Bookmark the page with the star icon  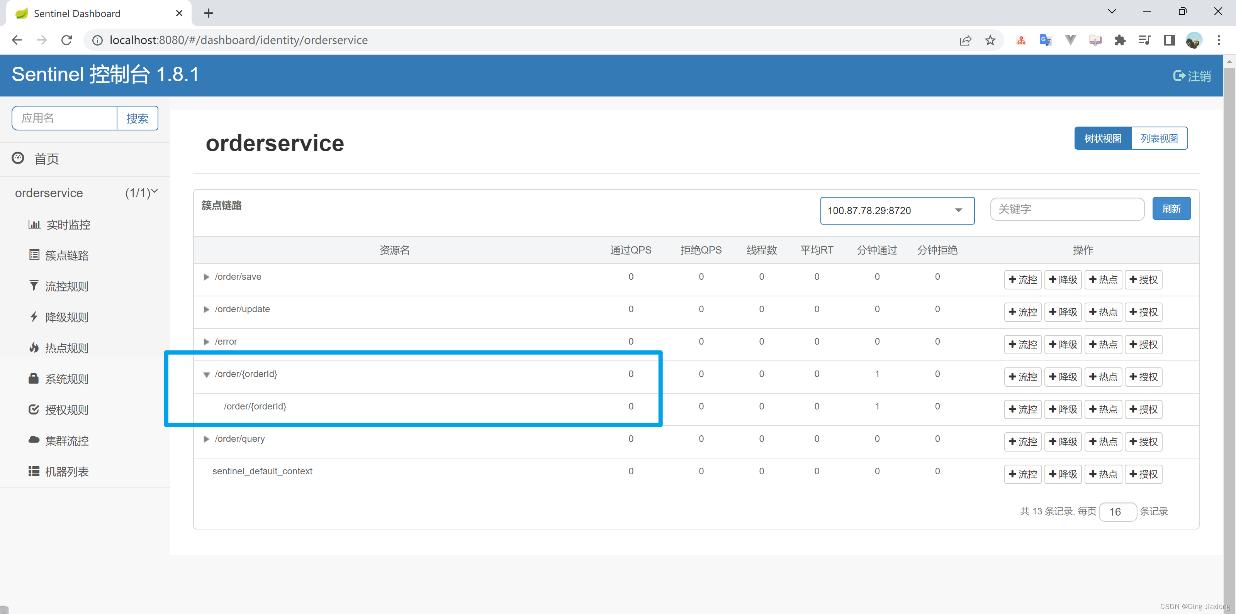tap(990, 40)
